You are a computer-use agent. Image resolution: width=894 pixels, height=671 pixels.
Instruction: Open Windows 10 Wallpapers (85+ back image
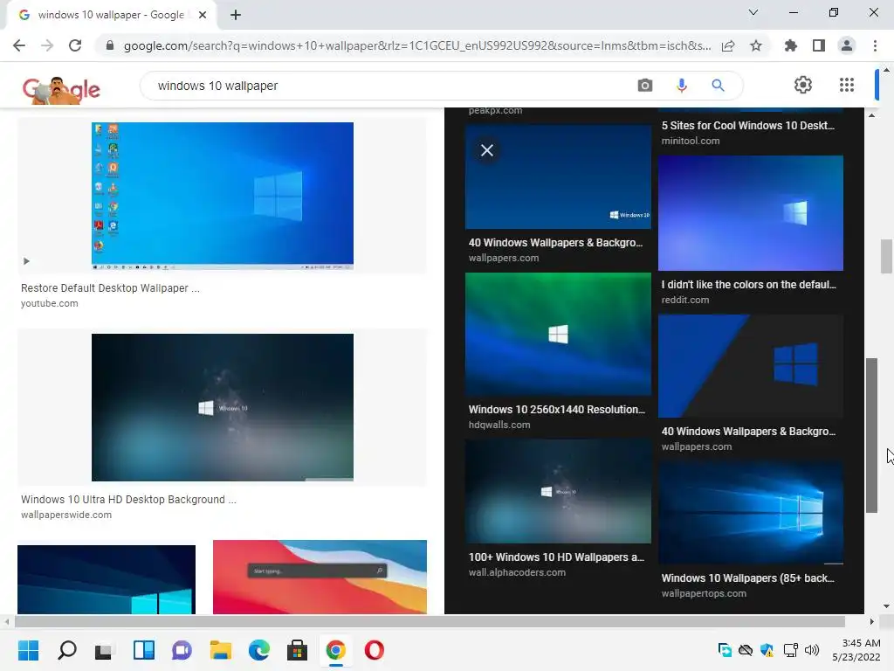[751, 512]
